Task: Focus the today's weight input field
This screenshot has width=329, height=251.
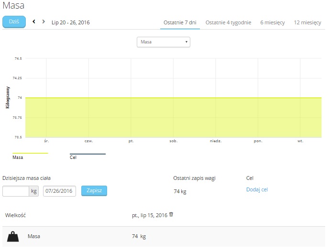Action: (16, 191)
